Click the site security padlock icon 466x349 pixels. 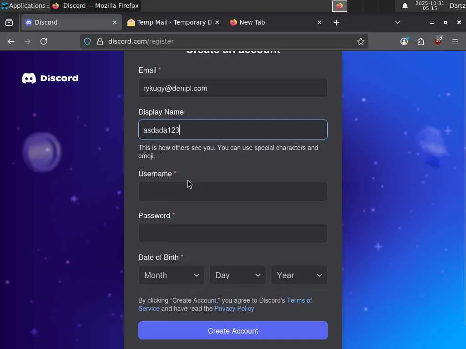[100, 41]
